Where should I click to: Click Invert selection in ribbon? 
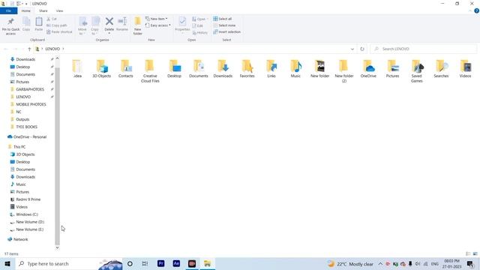[226, 31]
